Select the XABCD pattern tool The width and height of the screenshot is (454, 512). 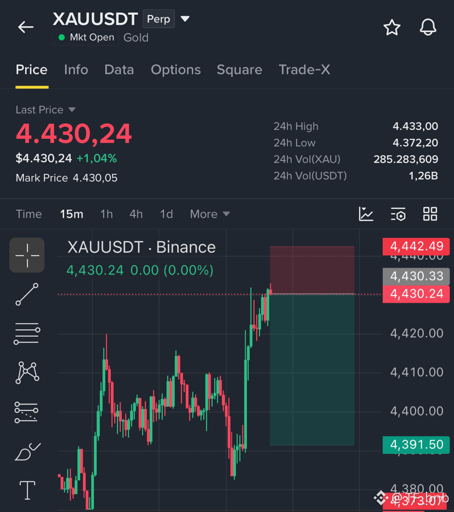click(27, 372)
